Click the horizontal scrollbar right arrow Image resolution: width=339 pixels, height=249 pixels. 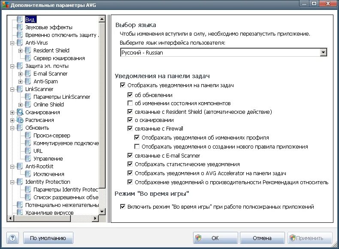pyautogui.click(x=95, y=219)
